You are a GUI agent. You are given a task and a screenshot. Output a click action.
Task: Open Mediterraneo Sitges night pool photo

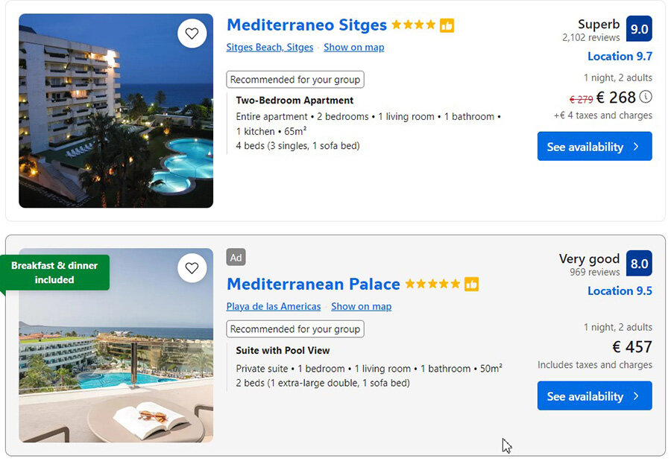pyautogui.click(x=116, y=111)
